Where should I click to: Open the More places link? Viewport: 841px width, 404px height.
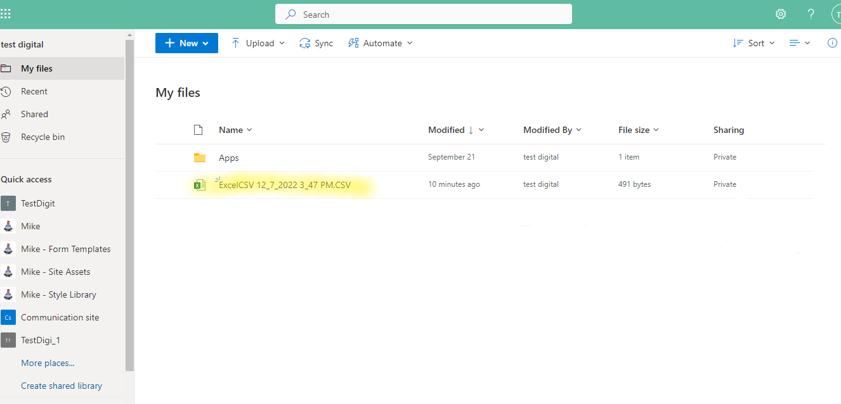(48, 363)
